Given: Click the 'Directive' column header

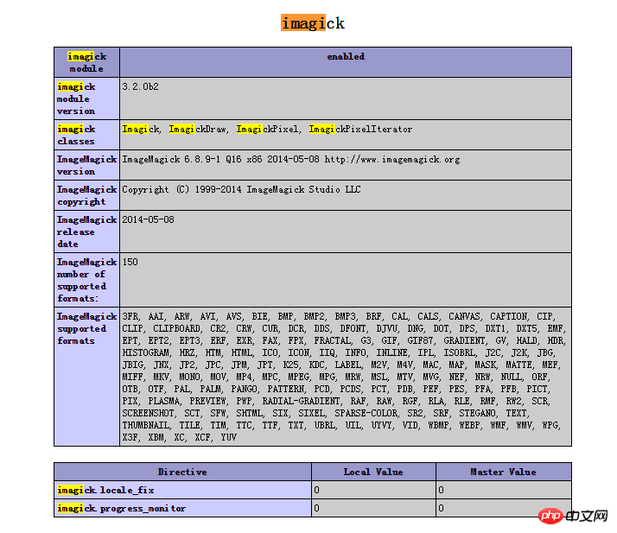Looking at the screenshot, I should pos(182,472).
